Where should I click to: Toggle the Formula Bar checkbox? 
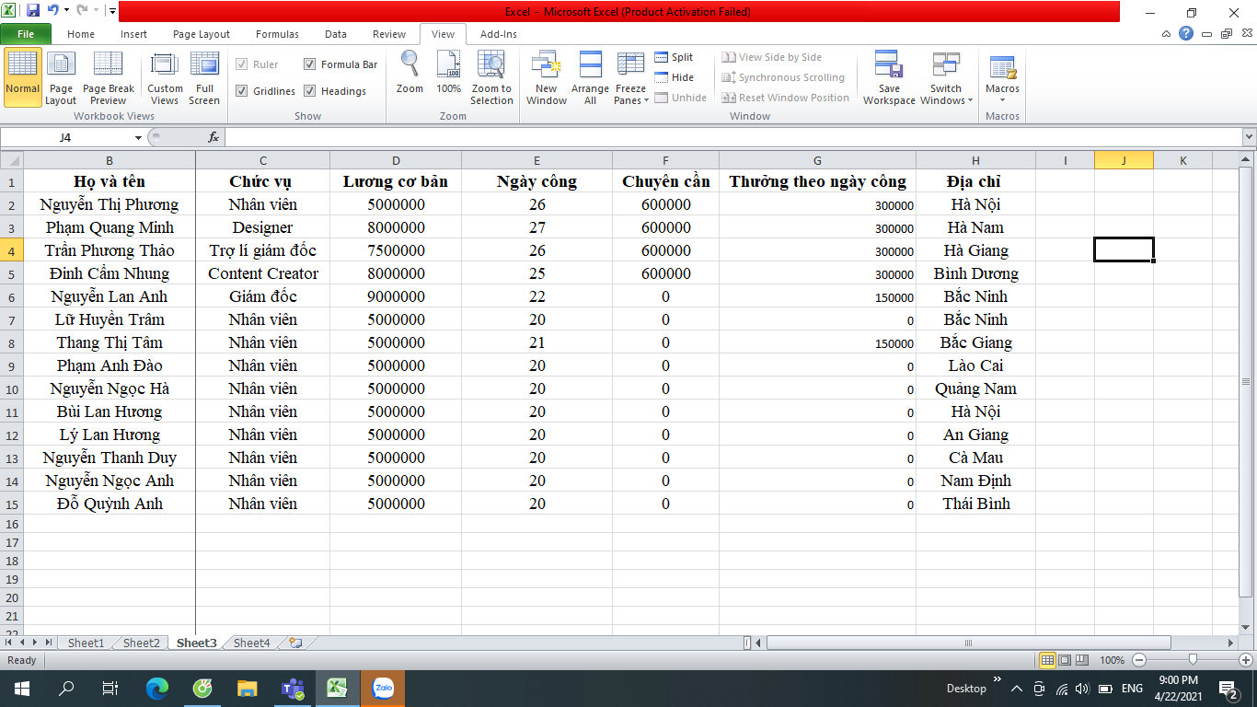pyautogui.click(x=310, y=64)
